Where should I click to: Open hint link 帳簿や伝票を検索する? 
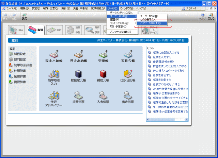tap(166, 93)
